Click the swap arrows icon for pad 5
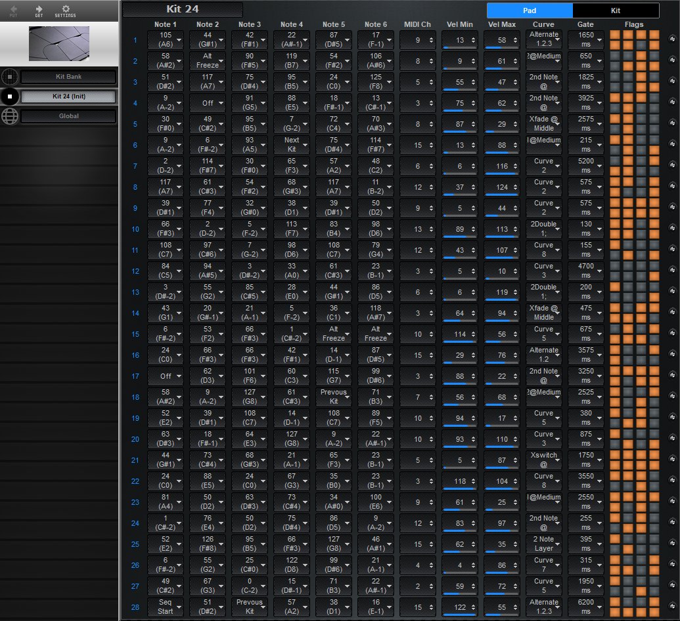 672,123
